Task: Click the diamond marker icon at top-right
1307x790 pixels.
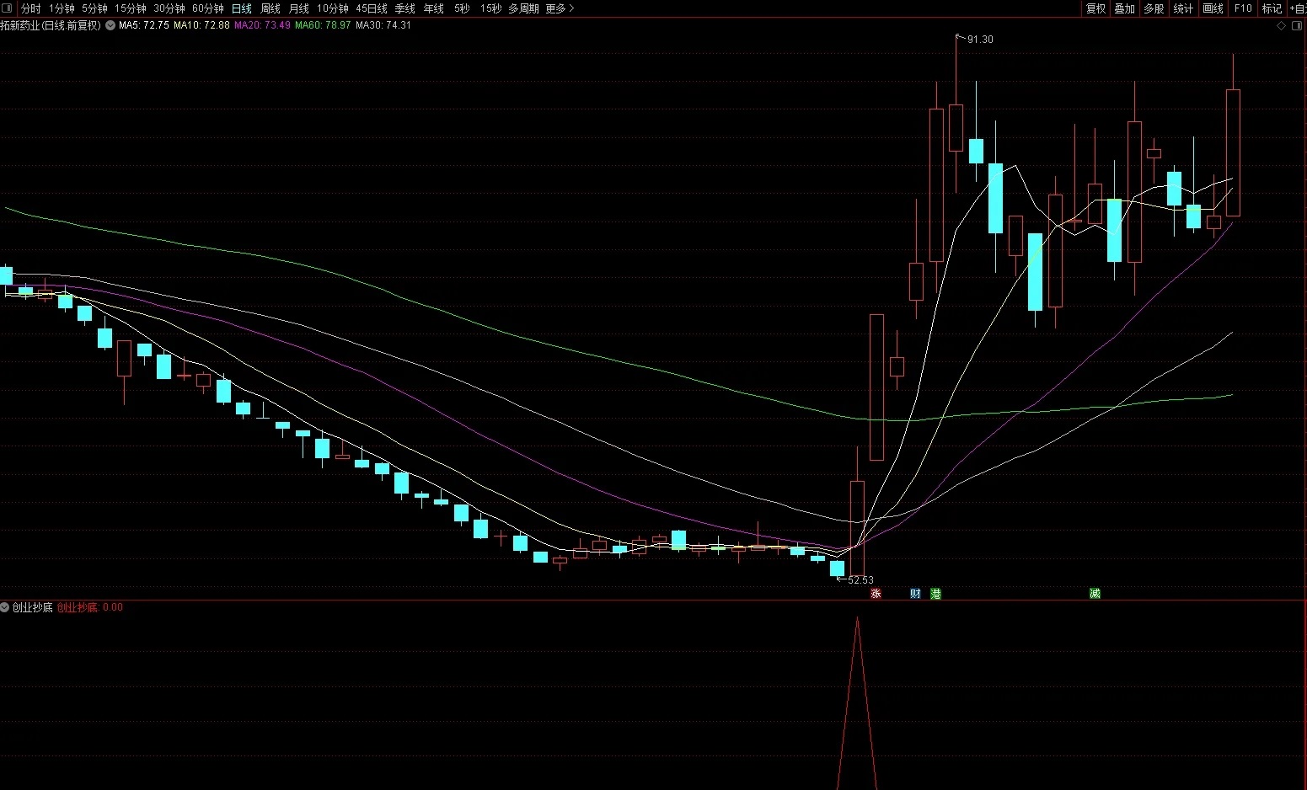Action: point(1282,25)
